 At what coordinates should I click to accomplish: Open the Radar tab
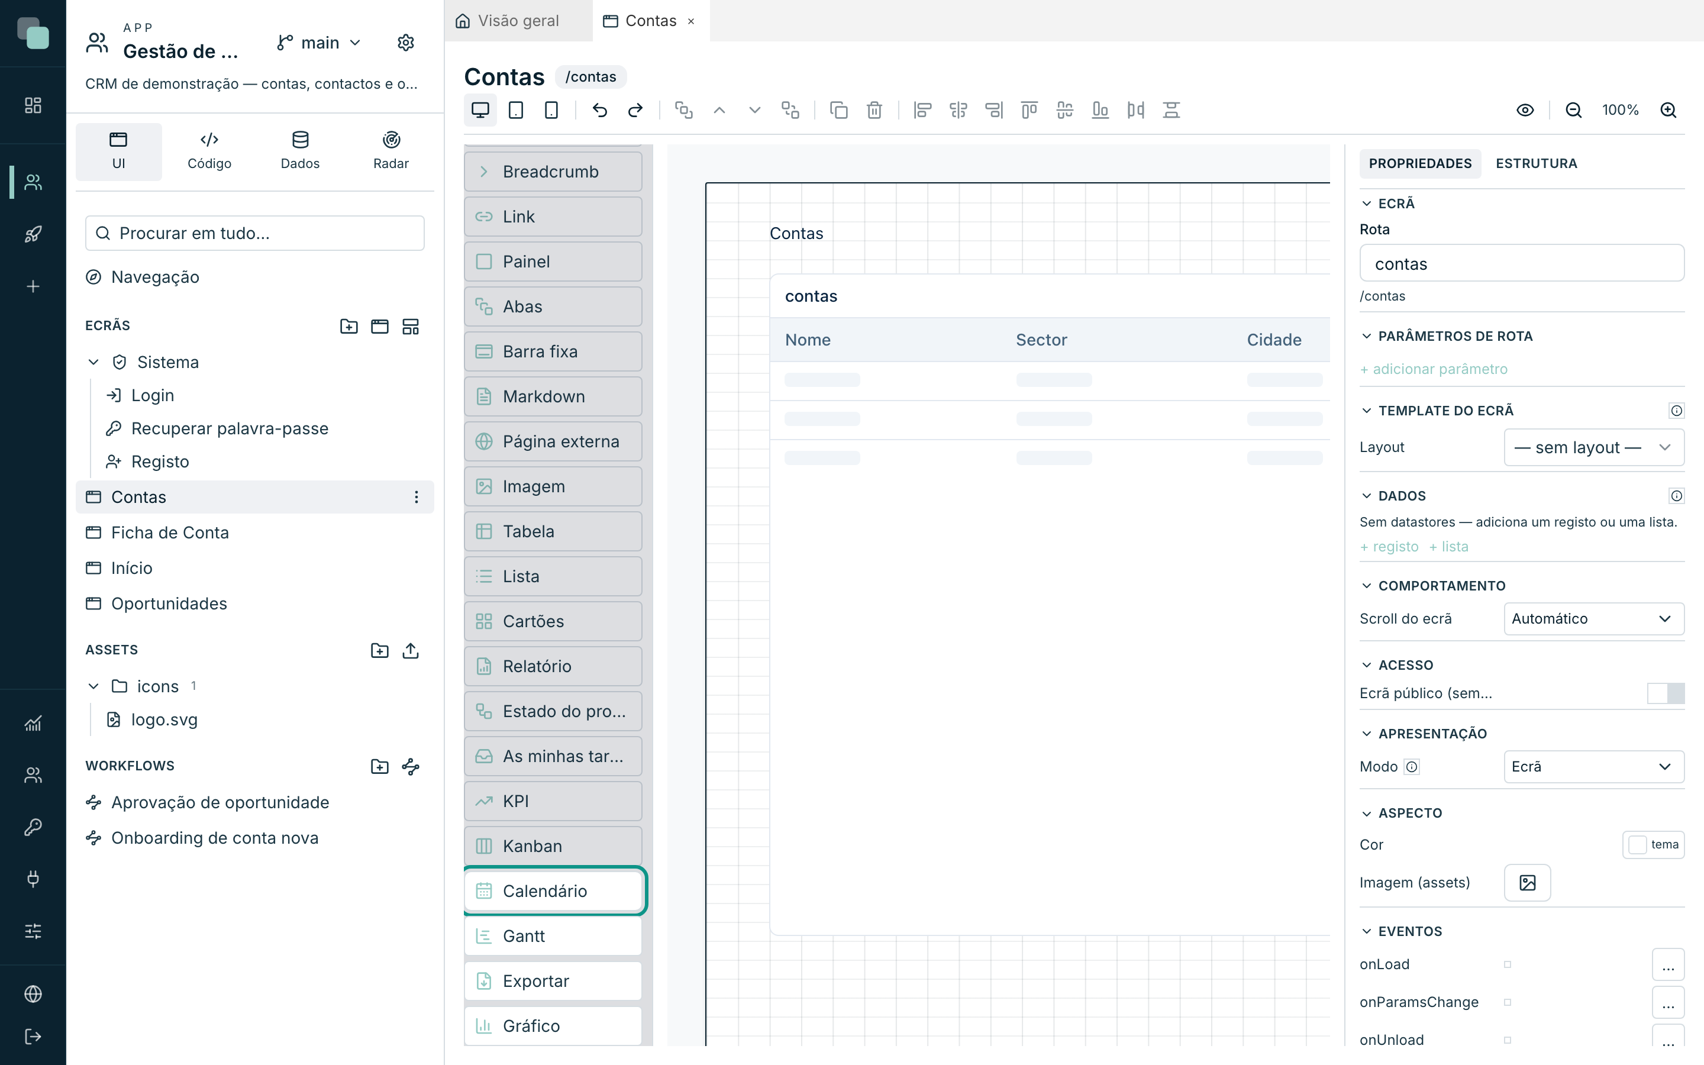[x=390, y=151]
